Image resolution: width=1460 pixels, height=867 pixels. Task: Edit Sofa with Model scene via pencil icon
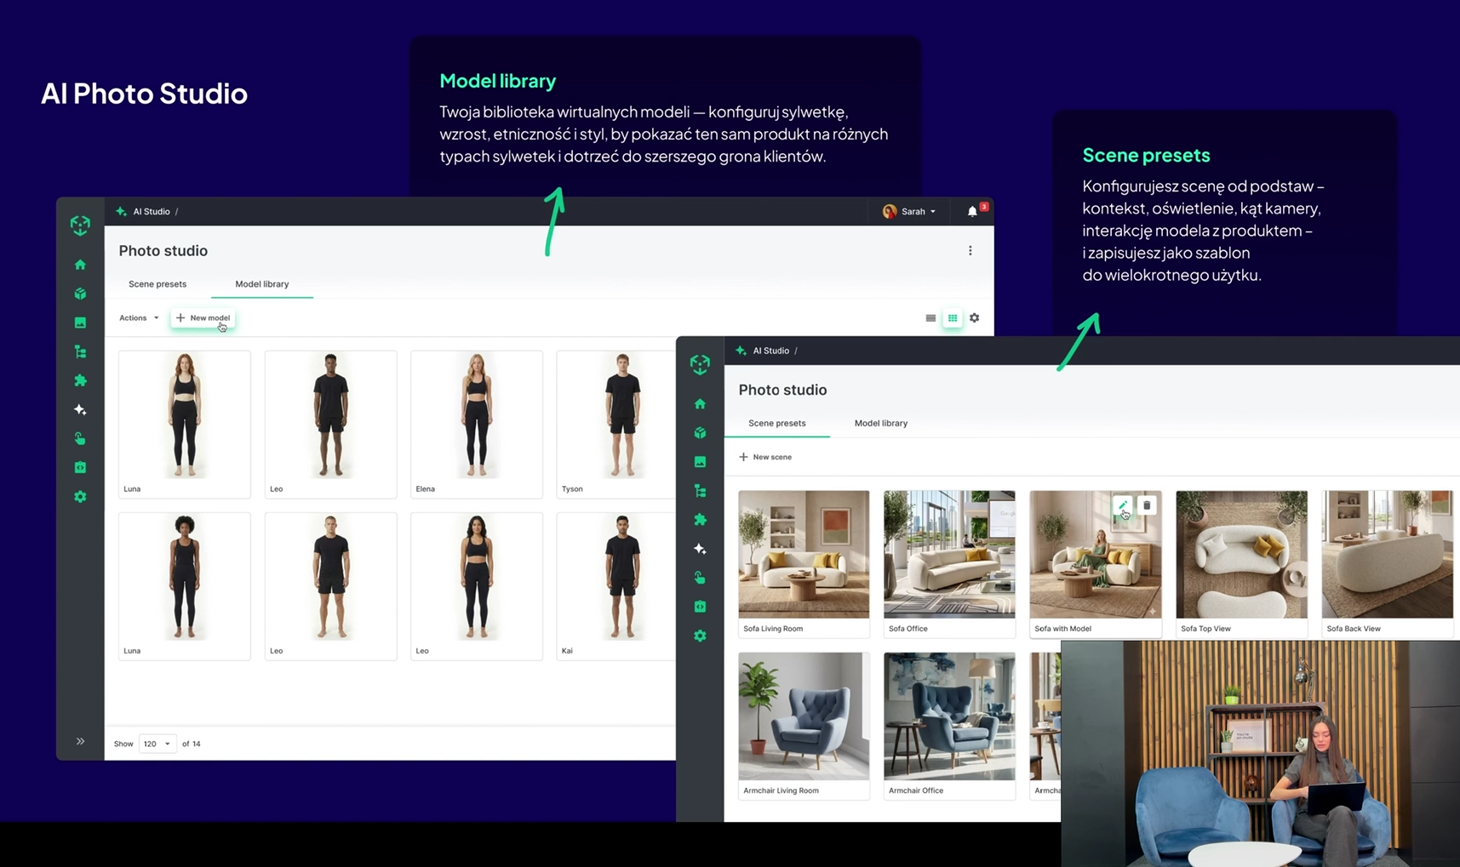(1123, 505)
